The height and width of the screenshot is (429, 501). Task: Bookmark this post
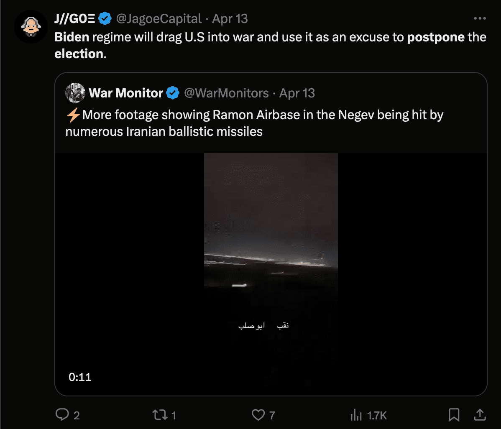[454, 415]
